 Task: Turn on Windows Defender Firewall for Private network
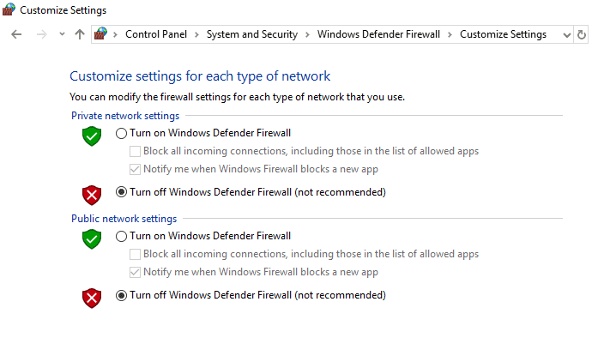(121, 133)
